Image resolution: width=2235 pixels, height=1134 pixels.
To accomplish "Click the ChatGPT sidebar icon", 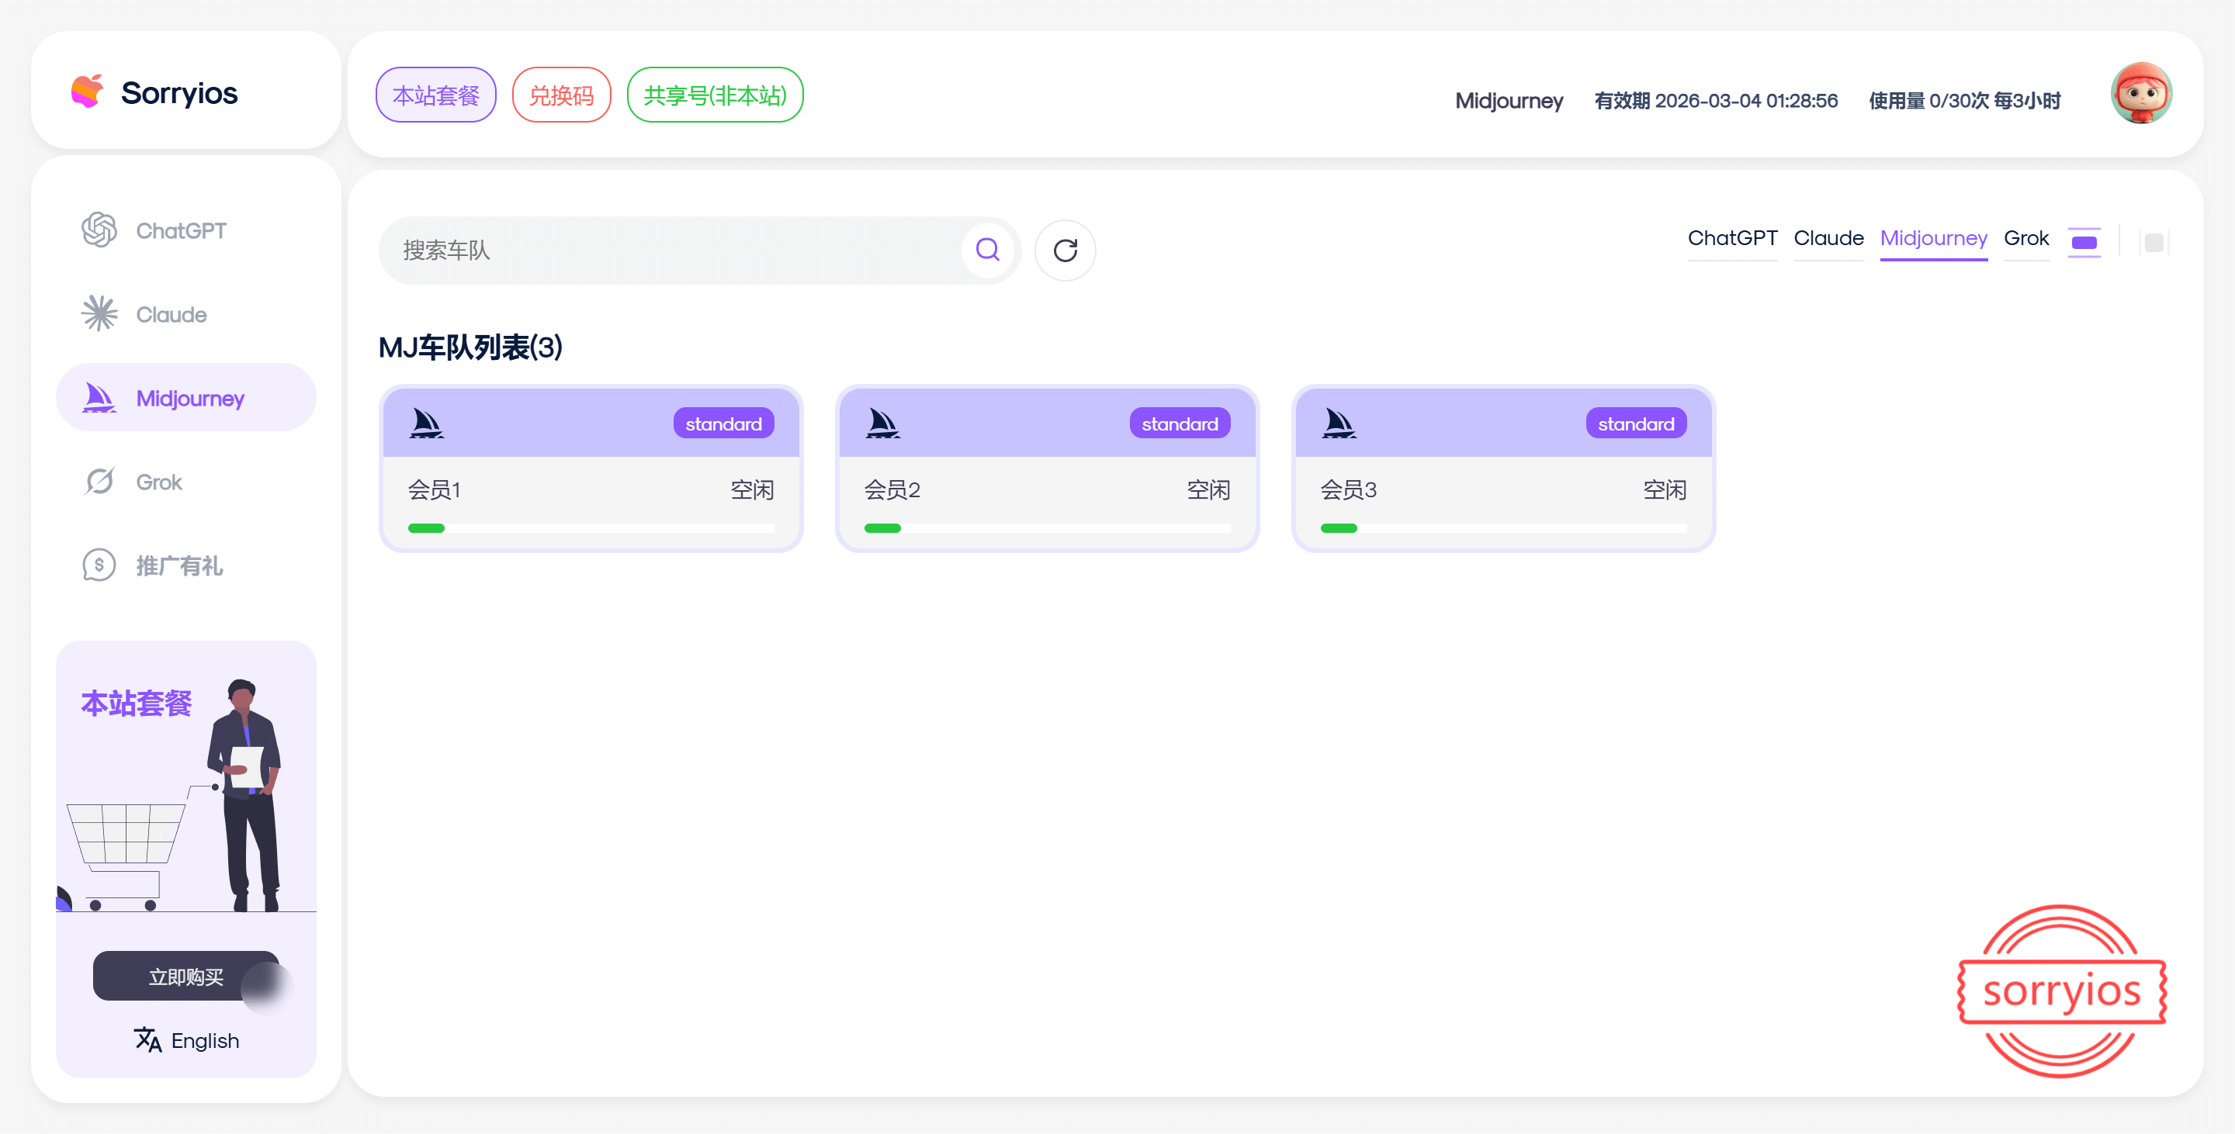I will click(99, 230).
